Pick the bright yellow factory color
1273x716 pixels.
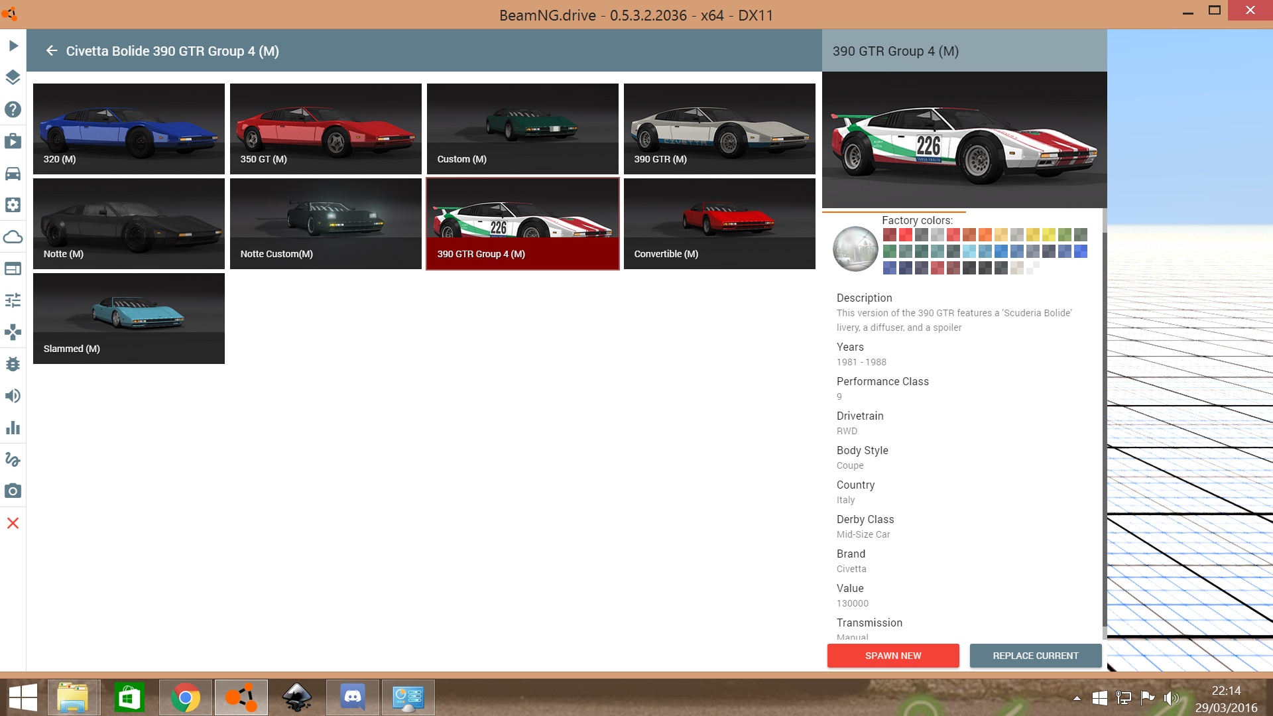[1049, 235]
